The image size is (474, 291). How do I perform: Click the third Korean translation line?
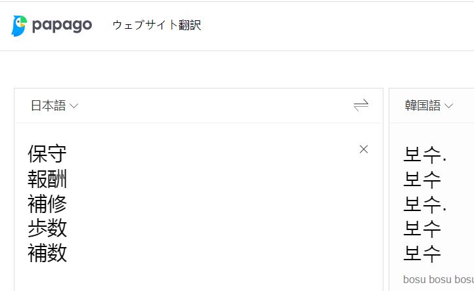click(x=424, y=204)
